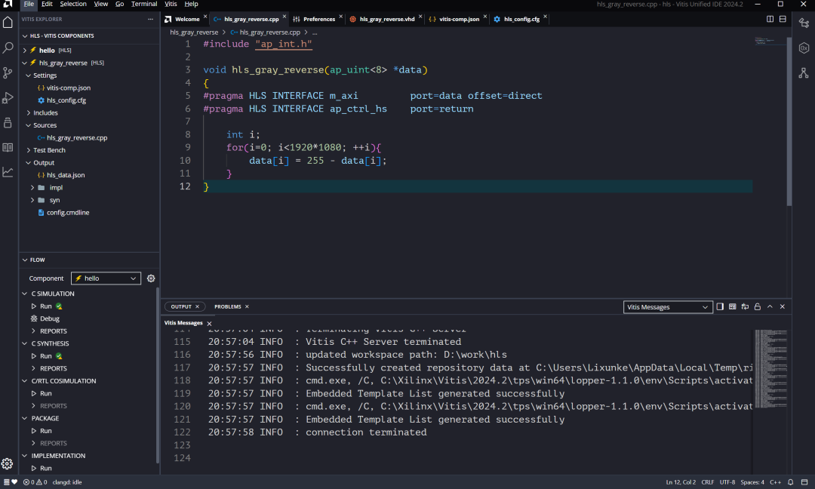This screenshot has width=815, height=489.
Task: Run C Synthesis
Action: tap(46, 356)
